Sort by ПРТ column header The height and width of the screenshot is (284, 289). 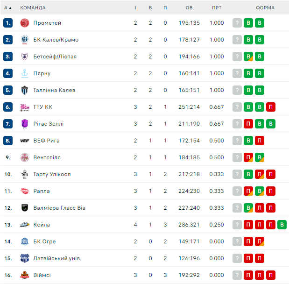[217, 7]
